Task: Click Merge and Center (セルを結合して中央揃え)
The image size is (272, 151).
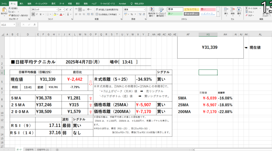Action: point(106,14)
